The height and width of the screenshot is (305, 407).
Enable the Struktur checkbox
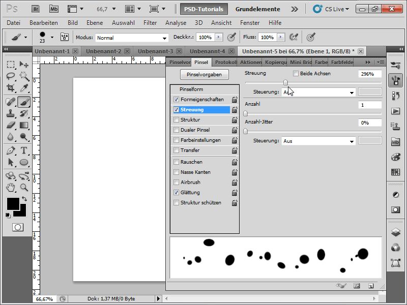(176, 119)
